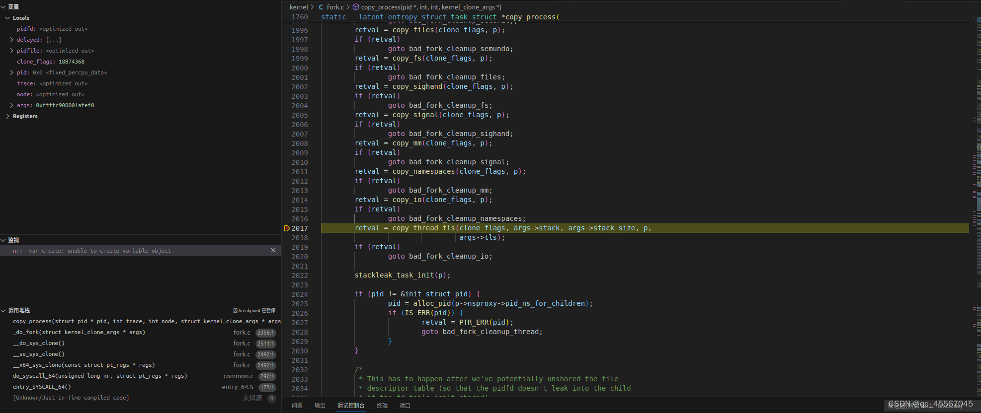Open the entry_SYSCALL_64 stack frame

[141, 387]
